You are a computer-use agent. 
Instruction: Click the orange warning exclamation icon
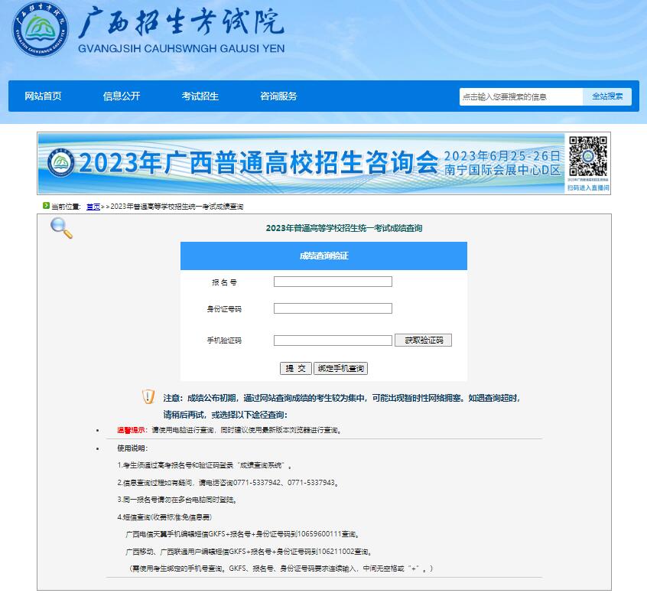pos(145,397)
